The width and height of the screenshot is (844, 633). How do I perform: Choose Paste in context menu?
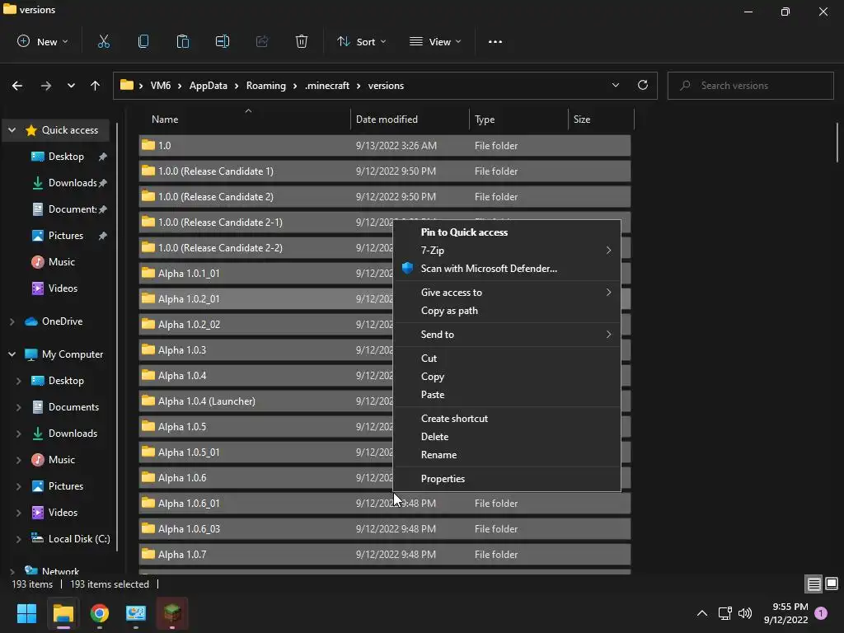(x=507, y=395)
